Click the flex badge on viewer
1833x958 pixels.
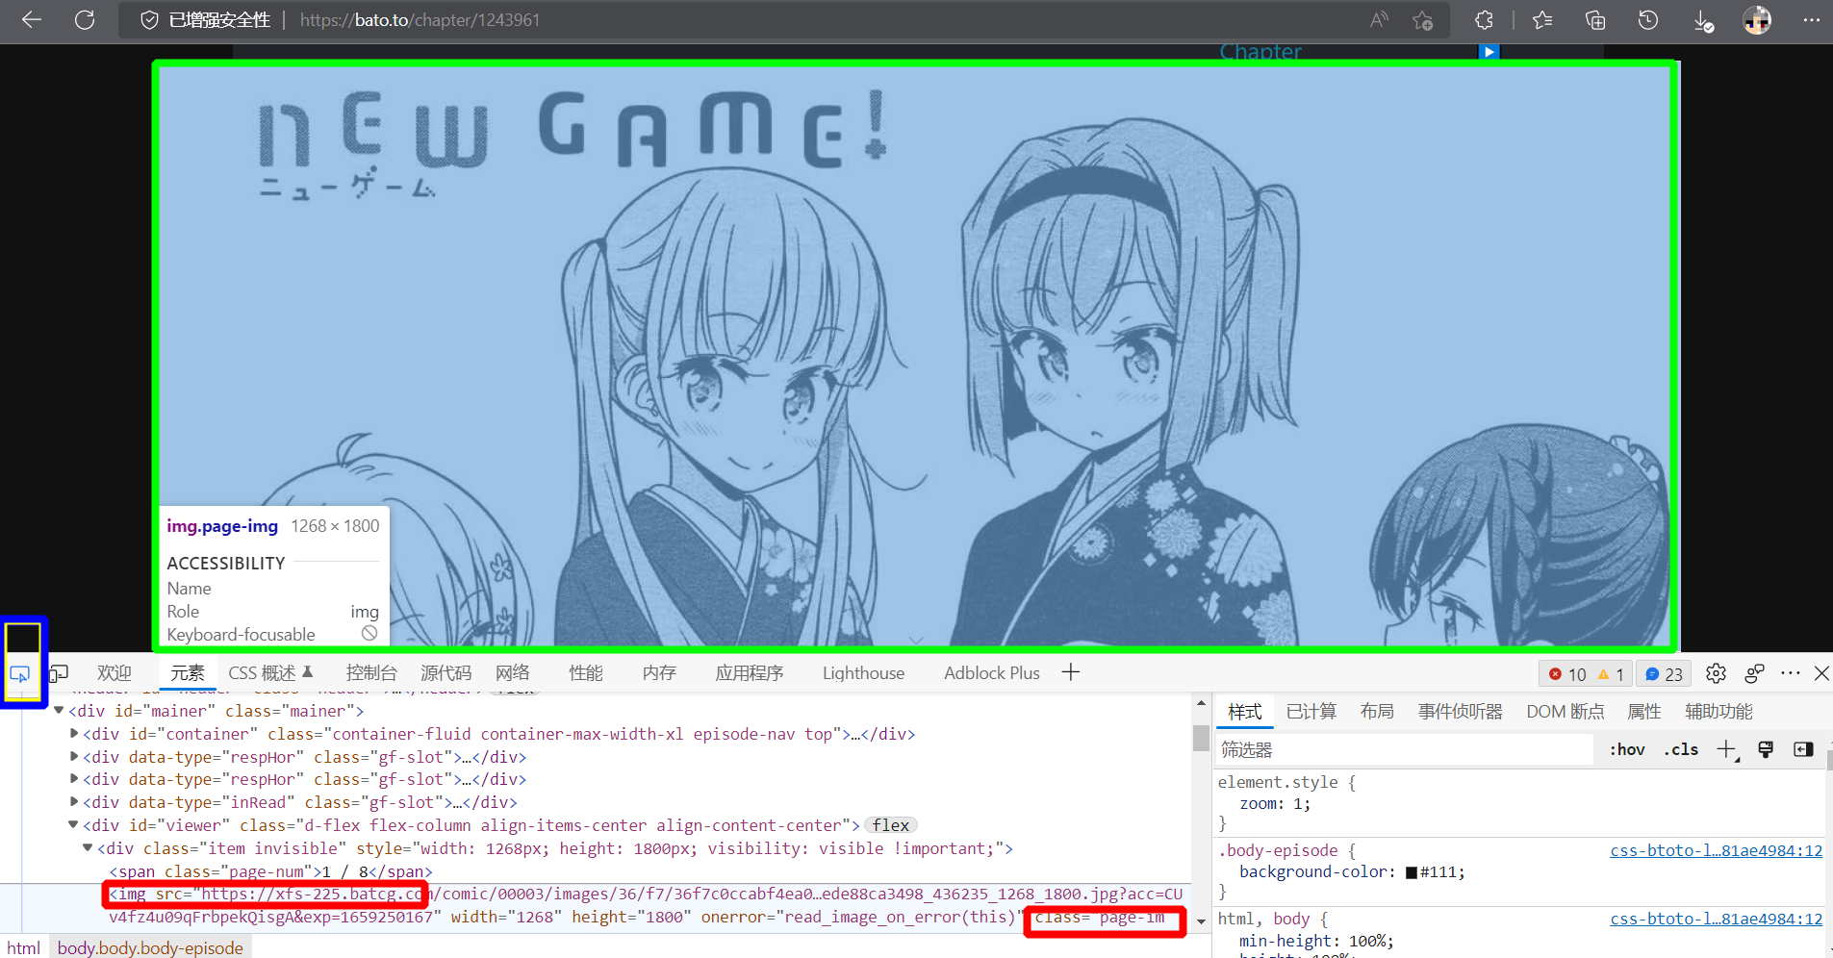pos(891,825)
